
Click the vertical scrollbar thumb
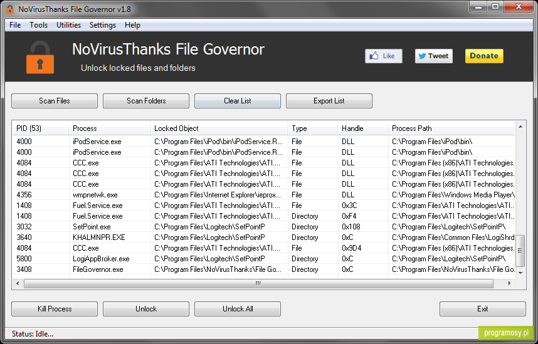520,251
